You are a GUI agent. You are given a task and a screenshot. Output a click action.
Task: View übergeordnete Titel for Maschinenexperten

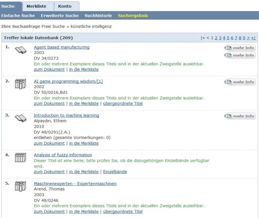[123, 211]
